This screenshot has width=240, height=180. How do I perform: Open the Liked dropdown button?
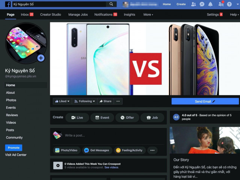[x=62, y=101]
